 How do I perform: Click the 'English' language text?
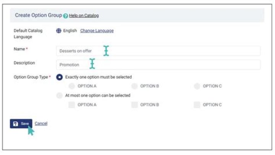pos(70,30)
